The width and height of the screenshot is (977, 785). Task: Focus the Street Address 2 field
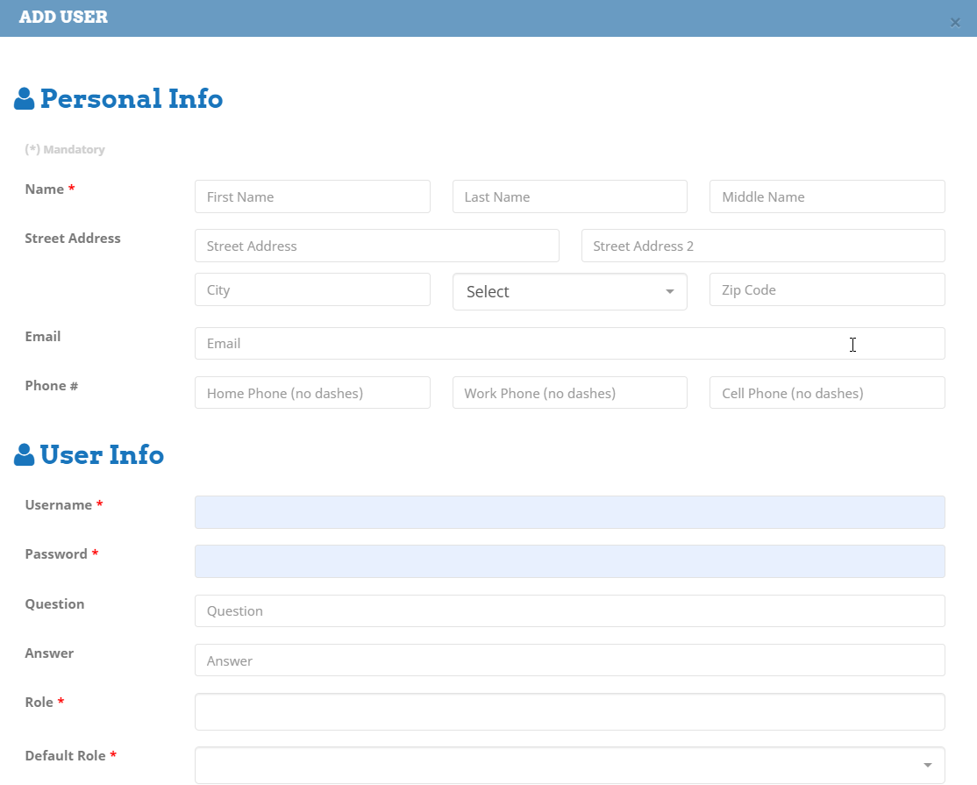(x=762, y=246)
